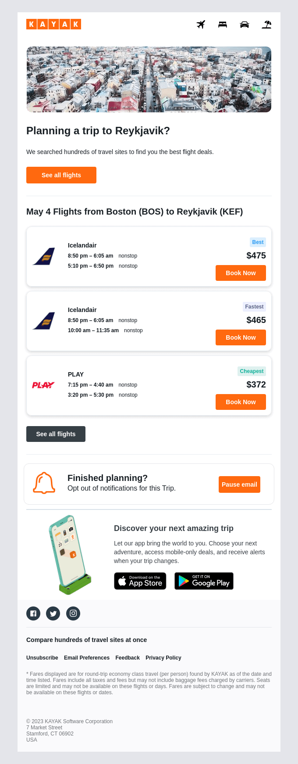
Task: Open KAYAK's Facebook page
Action: coord(33,613)
